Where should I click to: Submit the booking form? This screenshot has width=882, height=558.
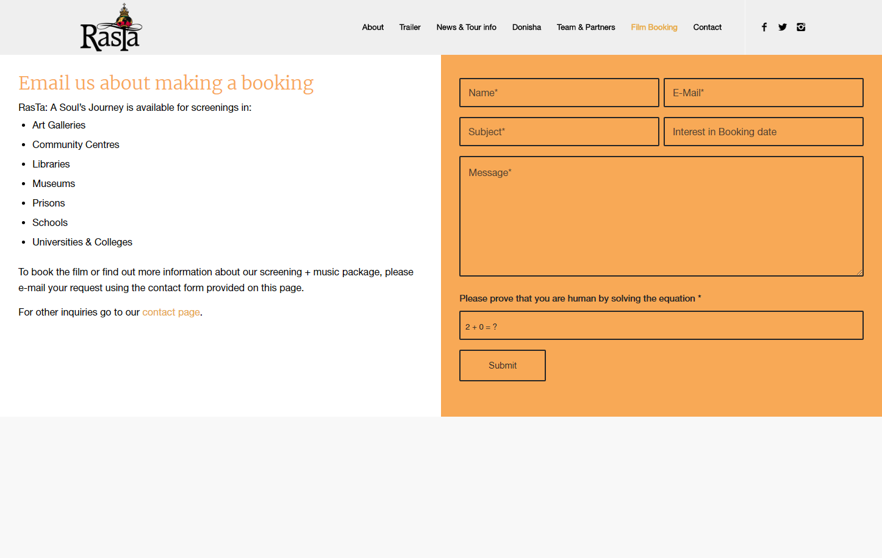(x=503, y=366)
